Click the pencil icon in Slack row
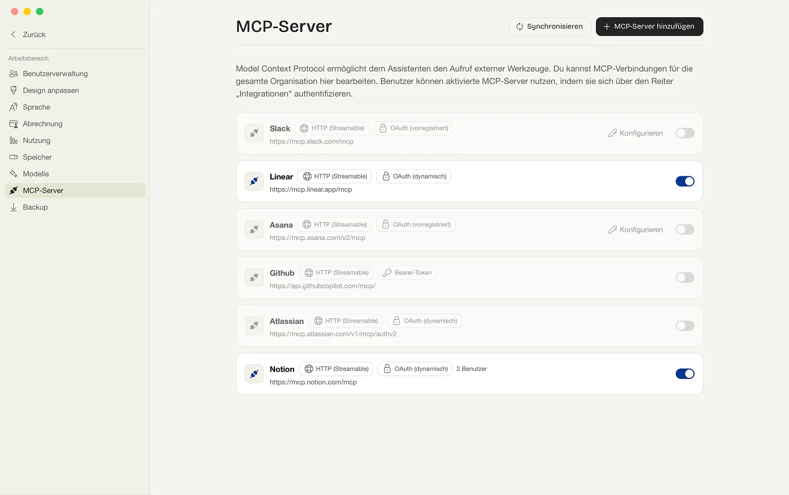Image resolution: width=789 pixels, height=495 pixels. click(x=613, y=133)
